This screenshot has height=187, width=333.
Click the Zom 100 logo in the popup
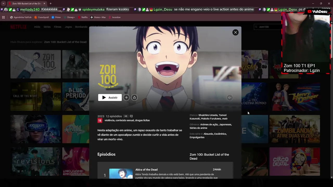click(108, 77)
